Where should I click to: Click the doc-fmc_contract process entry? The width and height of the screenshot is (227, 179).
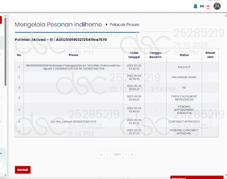(74, 121)
